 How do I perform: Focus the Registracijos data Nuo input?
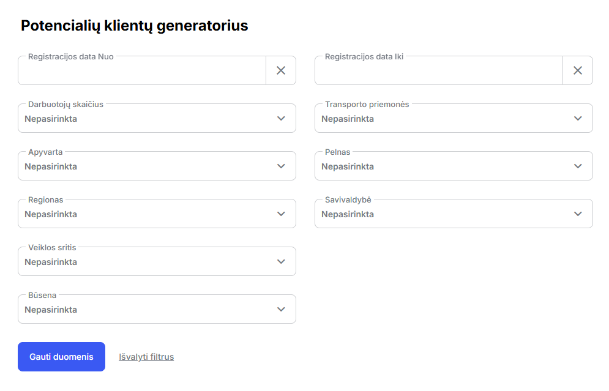pos(142,71)
